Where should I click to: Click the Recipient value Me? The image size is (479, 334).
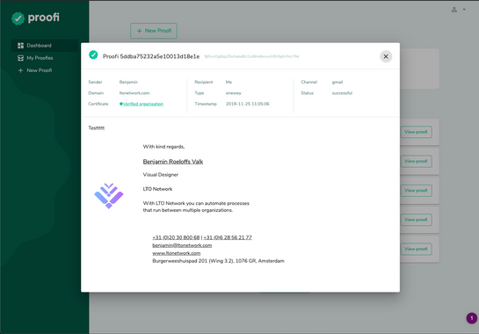(x=229, y=82)
